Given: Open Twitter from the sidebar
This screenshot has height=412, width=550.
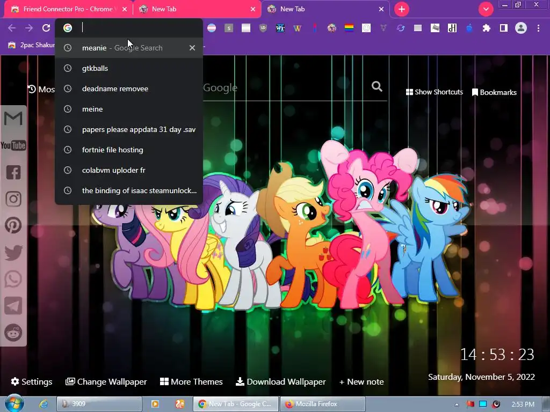Looking at the screenshot, I should click(x=13, y=253).
